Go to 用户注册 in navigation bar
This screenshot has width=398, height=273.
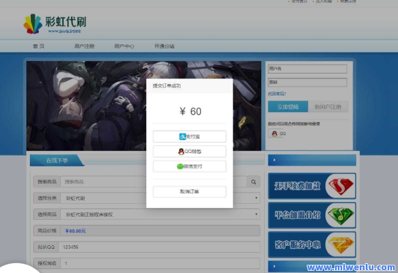(x=84, y=46)
